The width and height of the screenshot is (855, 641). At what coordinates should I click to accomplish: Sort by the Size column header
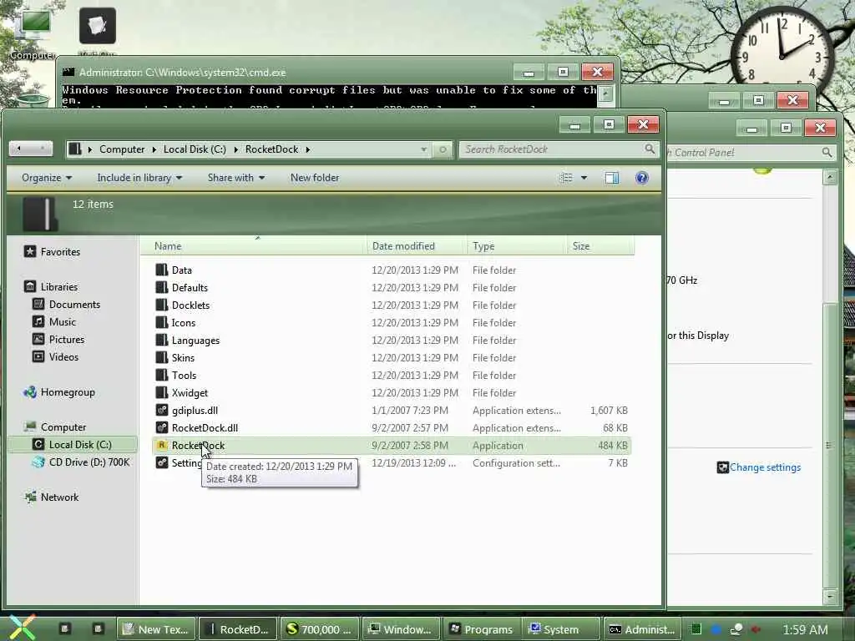[x=600, y=246]
